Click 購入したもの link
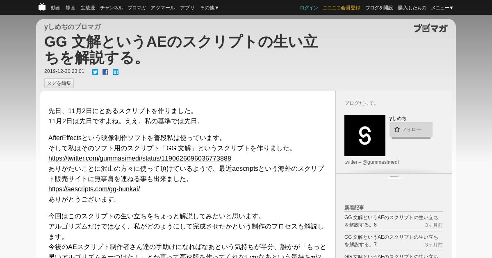The height and width of the screenshot is (258, 492). point(412,8)
